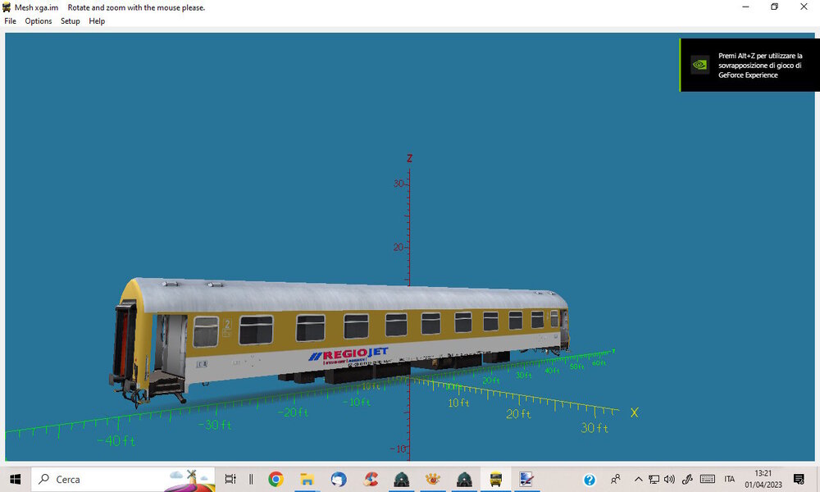Open the XnView eye icon app in taskbar

(x=433, y=479)
